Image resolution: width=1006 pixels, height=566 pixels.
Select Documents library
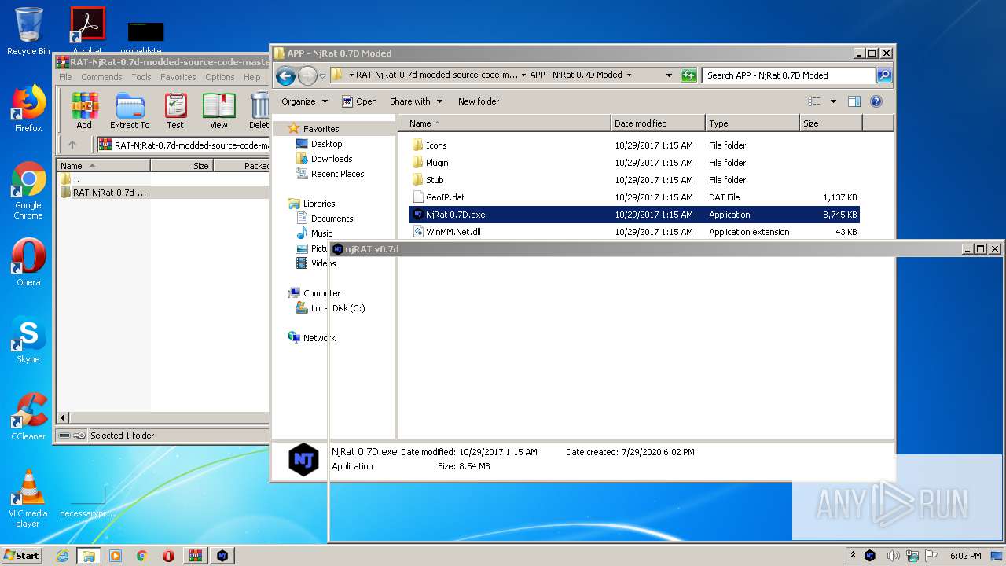pos(332,219)
